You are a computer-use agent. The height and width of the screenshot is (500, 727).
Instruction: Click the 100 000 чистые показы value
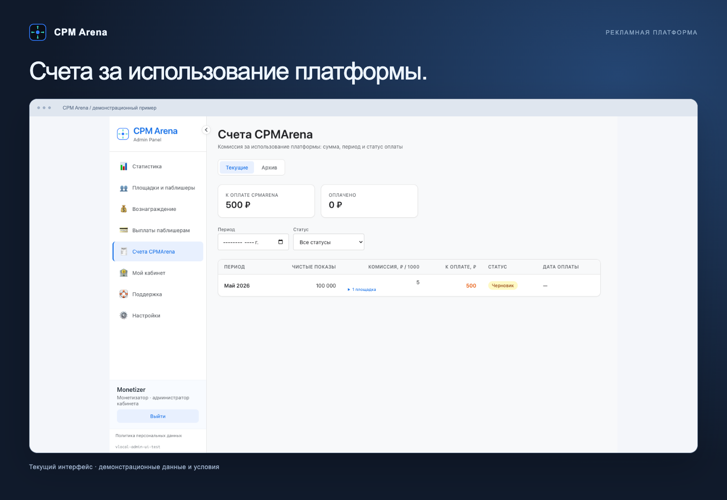point(326,285)
